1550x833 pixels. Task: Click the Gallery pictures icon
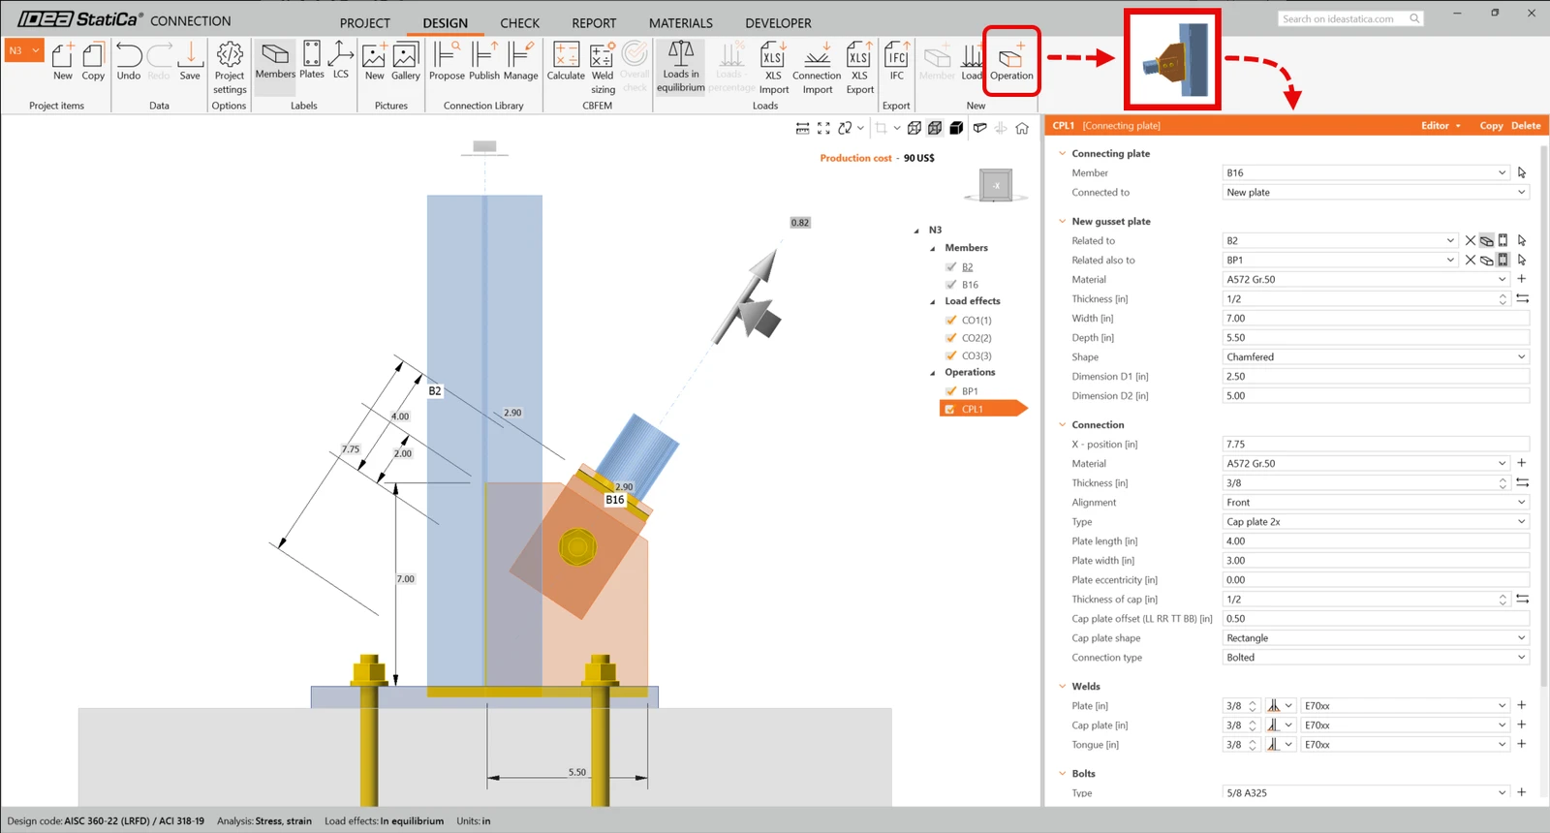406,61
